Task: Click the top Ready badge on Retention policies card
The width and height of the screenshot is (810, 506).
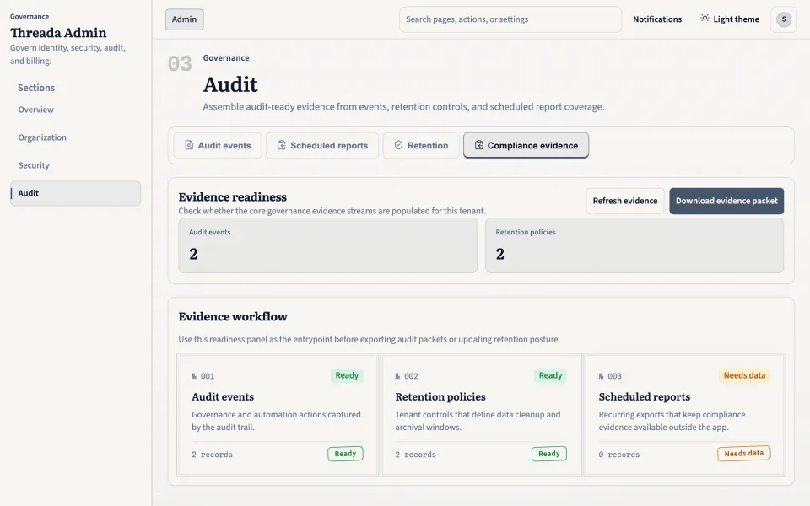Action: 550,375
